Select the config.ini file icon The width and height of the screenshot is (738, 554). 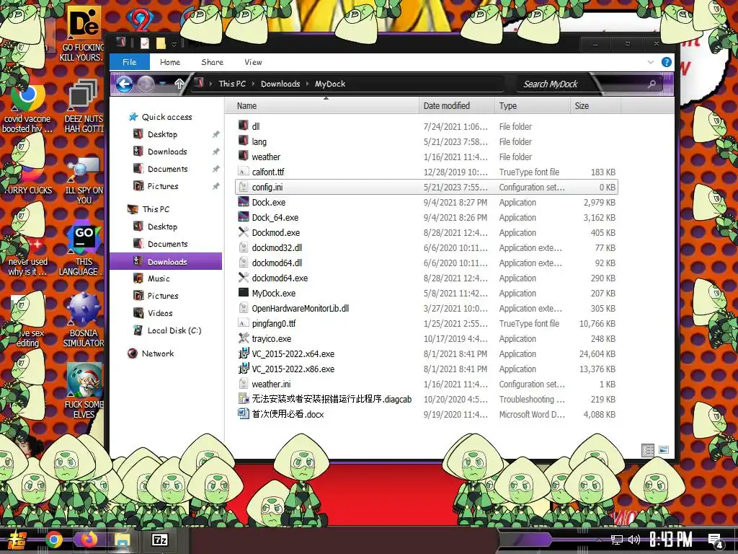tap(244, 187)
